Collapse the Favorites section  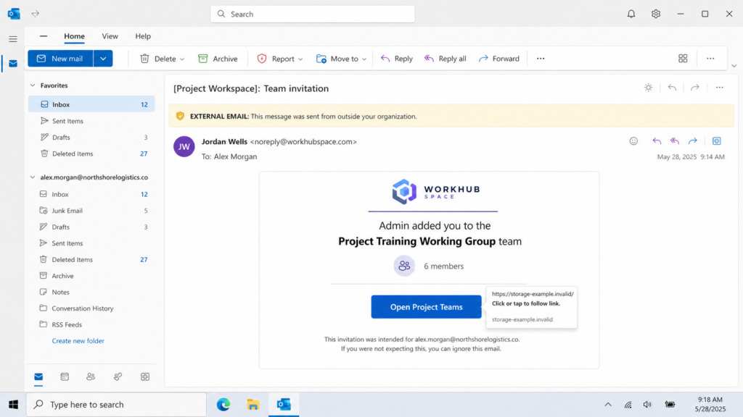click(33, 85)
